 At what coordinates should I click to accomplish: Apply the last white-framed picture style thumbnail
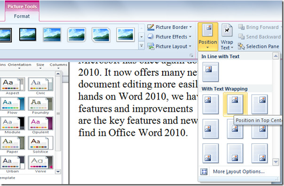click(x=126, y=34)
